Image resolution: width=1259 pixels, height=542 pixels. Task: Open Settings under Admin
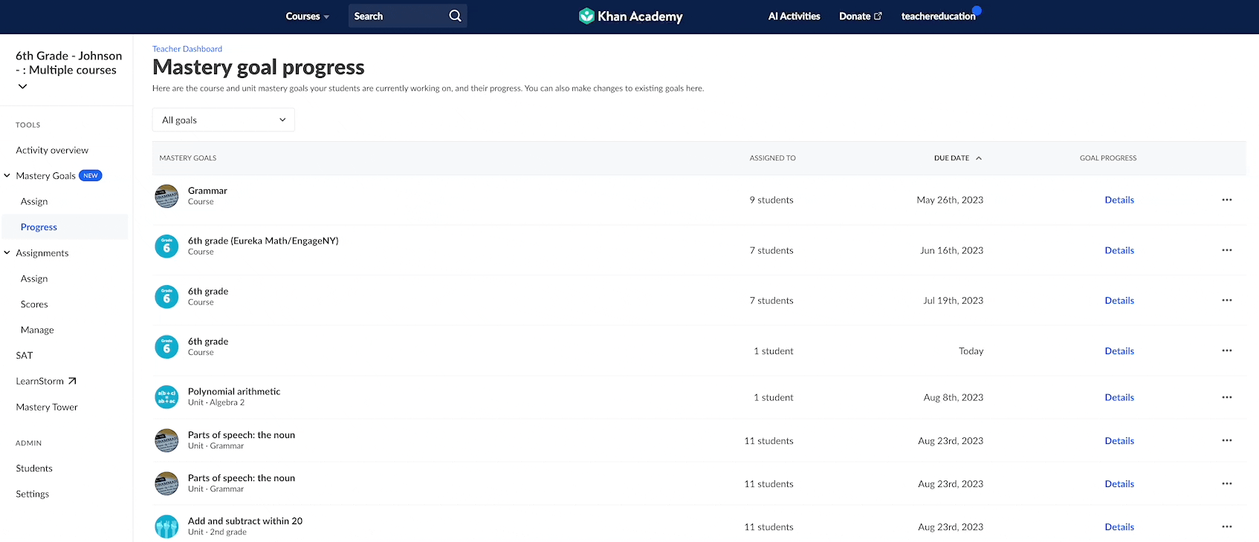click(x=33, y=494)
